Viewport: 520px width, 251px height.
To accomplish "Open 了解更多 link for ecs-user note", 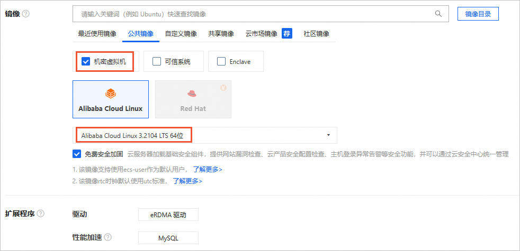I will [x=208, y=170].
